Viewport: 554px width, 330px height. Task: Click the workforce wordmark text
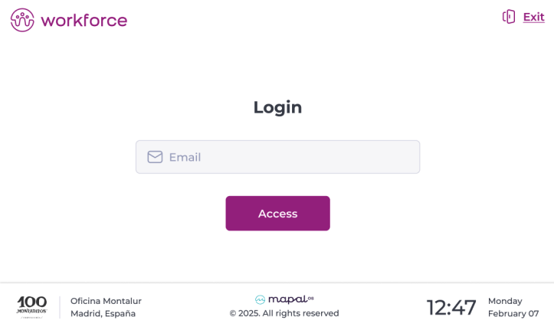(x=84, y=20)
